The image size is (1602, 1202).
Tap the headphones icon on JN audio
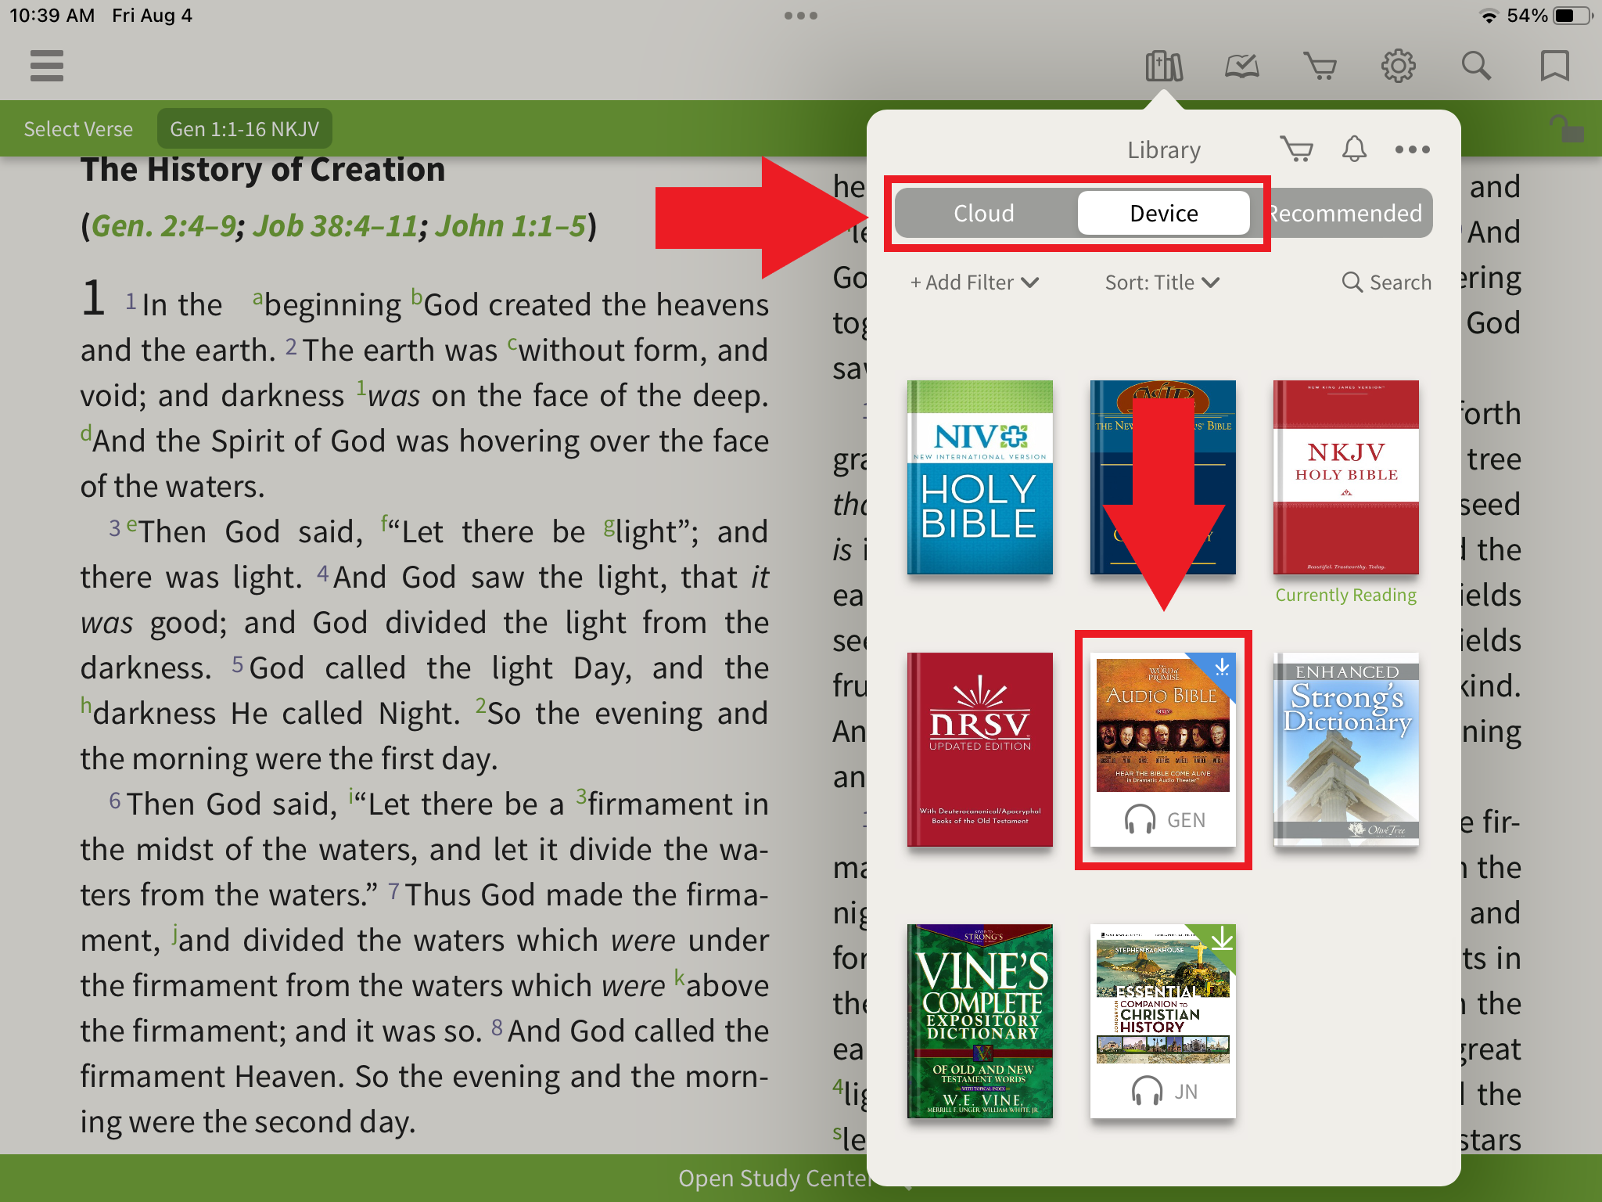(x=1148, y=1091)
